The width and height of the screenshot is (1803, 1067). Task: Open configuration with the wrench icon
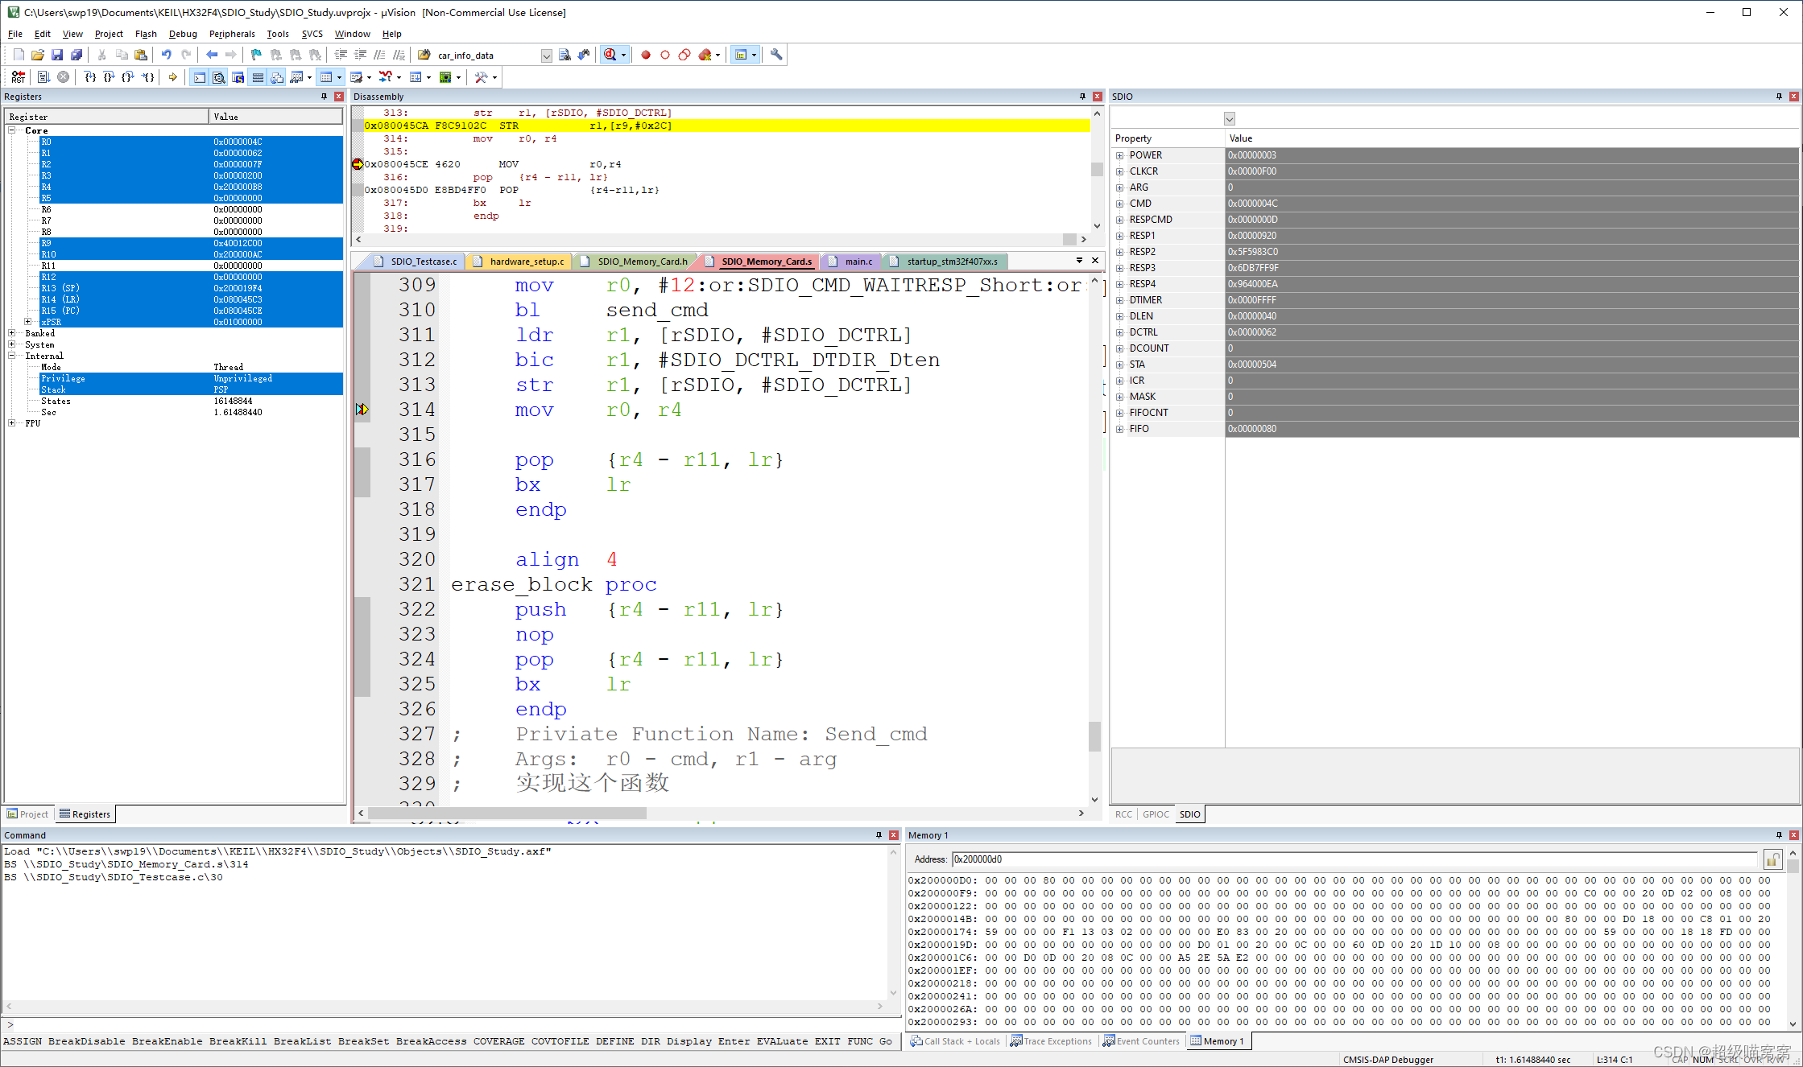pos(776,55)
